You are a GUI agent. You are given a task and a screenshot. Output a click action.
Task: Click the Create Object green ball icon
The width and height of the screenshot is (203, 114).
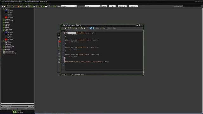point(44,6)
